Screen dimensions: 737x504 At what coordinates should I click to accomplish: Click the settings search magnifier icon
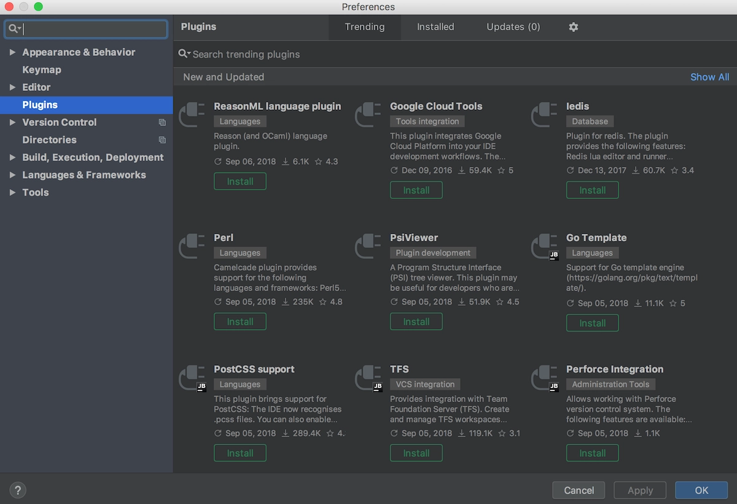[x=15, y=29]
